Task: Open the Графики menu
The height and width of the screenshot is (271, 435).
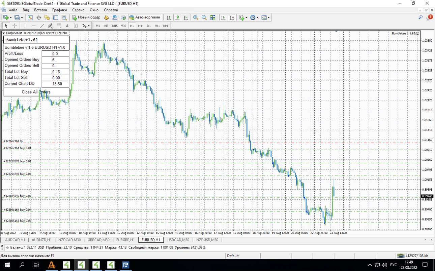Action: [x=59, y=10]
